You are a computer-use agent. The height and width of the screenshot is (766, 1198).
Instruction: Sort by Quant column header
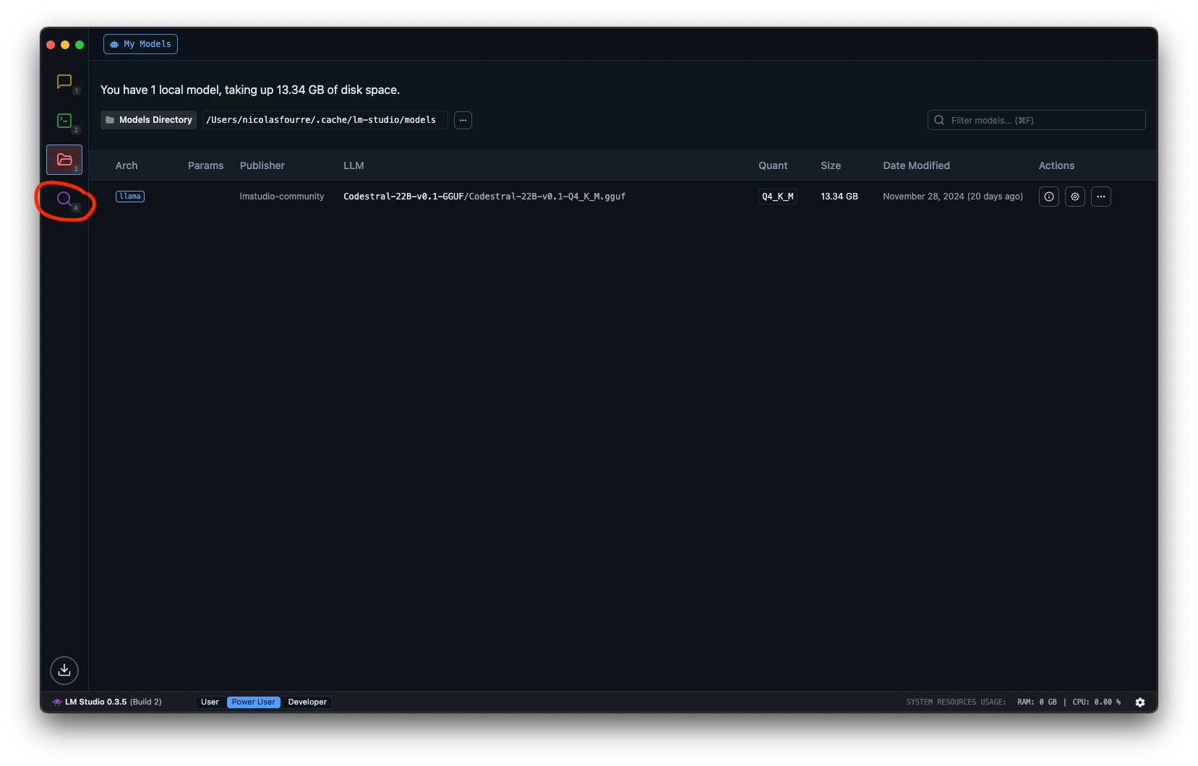(x=773, y=165)
